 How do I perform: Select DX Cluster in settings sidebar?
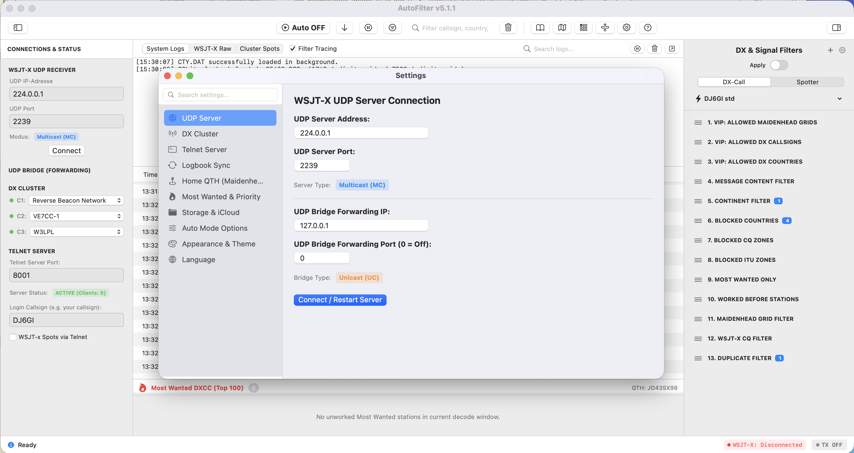tap(220, 134)
